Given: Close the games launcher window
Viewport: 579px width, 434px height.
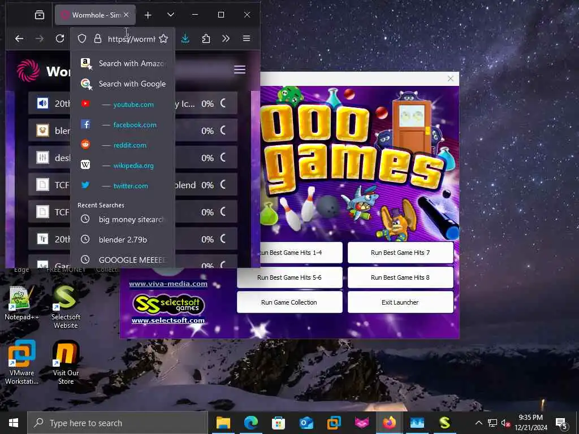Looking at the screenshot, I should (451, 79).
